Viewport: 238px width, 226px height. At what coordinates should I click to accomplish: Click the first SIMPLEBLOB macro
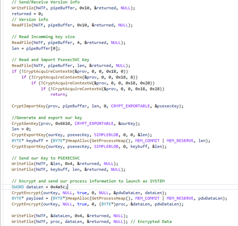(x=106, y=135)
